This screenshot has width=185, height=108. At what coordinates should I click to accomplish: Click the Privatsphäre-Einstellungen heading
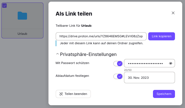click(x=88, y=54)
